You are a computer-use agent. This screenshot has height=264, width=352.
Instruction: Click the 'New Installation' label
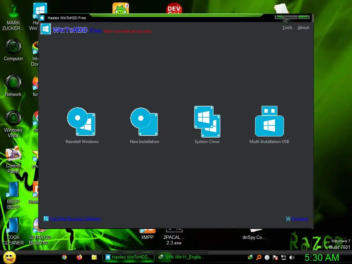145,142
